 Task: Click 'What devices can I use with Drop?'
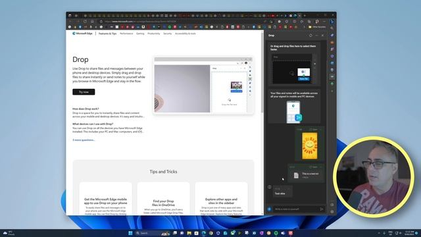click(93, 124)
